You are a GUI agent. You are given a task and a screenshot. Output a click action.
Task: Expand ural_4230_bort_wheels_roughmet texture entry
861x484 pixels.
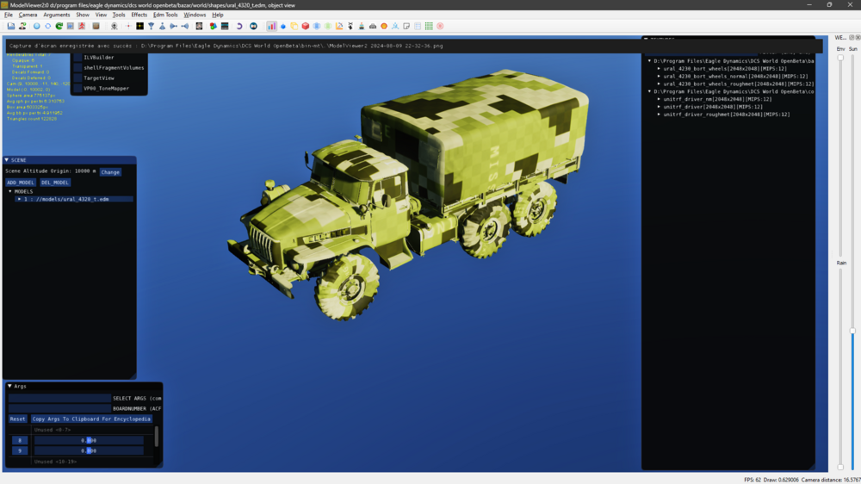[x=659, y=84]
